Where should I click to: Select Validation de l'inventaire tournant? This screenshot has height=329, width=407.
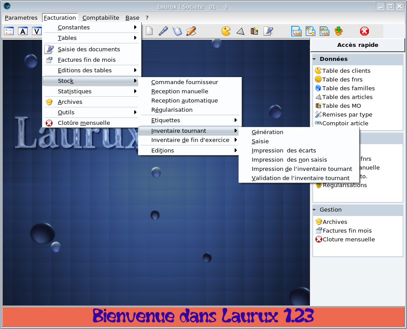(x=299, y=178)
